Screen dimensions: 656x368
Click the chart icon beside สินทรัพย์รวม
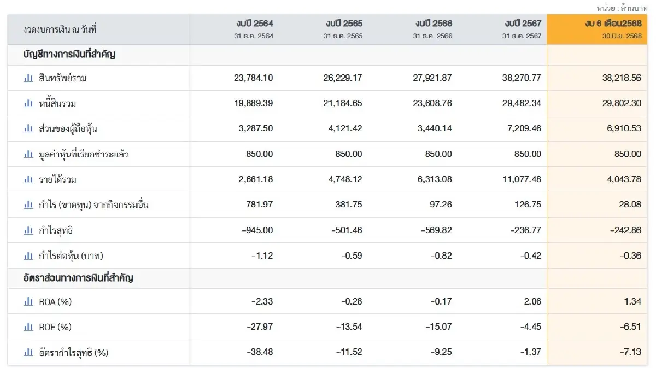pos(28,78)
